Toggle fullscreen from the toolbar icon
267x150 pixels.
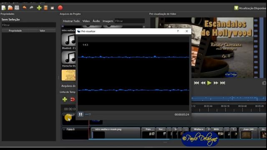(52, 8)
